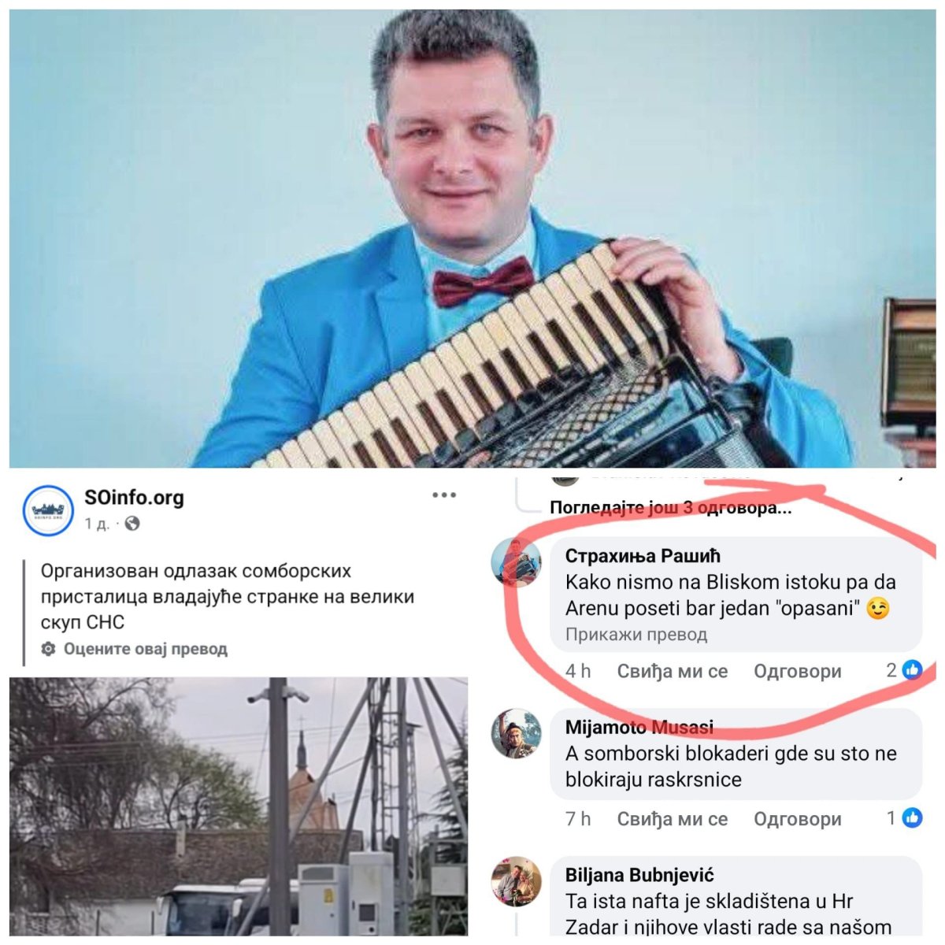Click the public globe privacy icon
This screenshot has width=945, height=945.
tap(132, 524)
